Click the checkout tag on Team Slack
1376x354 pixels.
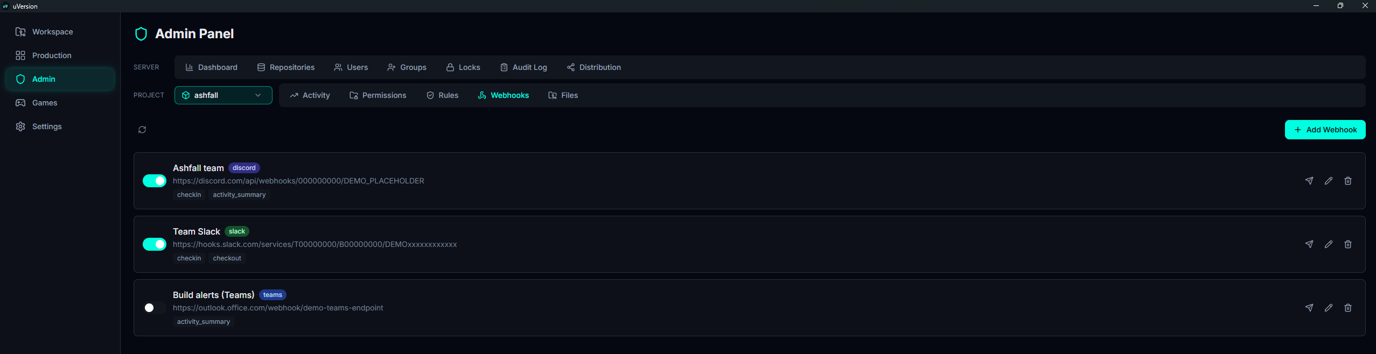point(227,258)
